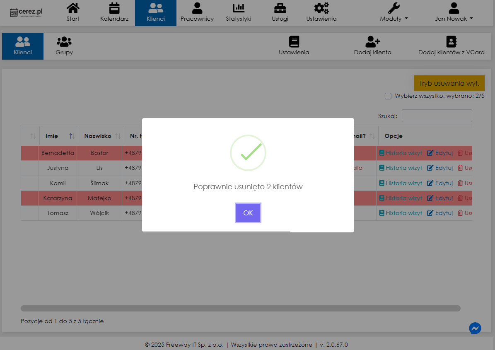Switch to the Grupy tab
Viewport: 495px width, 350px height.
pos(64,46)
